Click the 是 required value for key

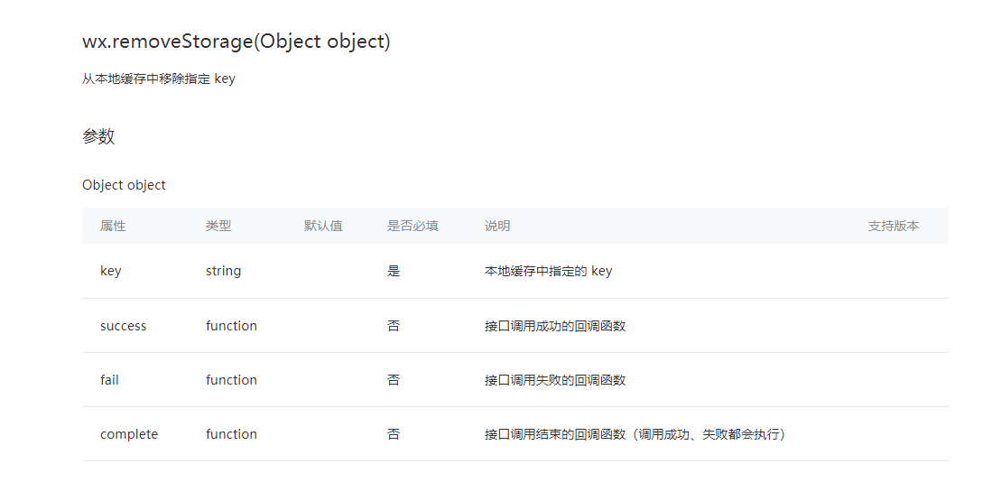(x=394, y=271)
